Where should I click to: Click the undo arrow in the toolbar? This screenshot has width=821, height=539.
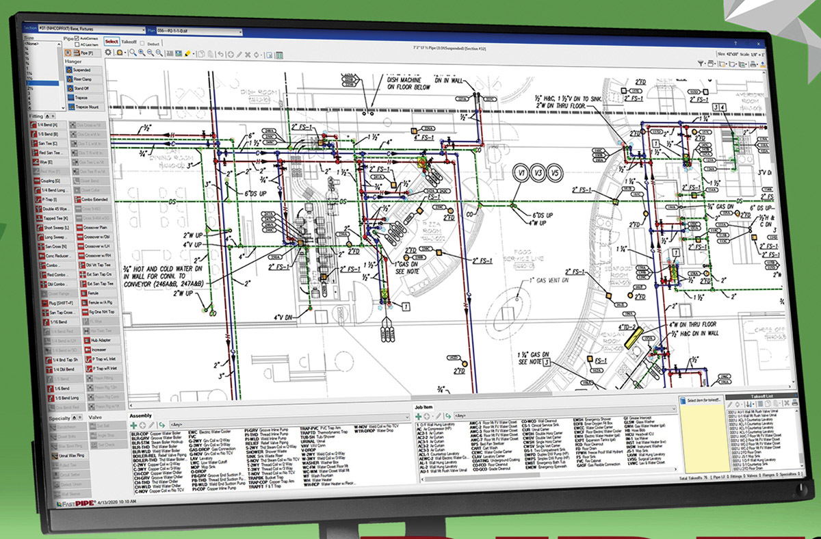click(220, 53)
